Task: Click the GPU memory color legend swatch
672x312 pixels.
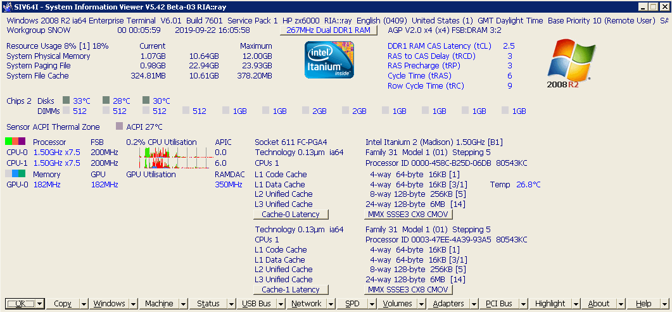Action: coord(15,174)
